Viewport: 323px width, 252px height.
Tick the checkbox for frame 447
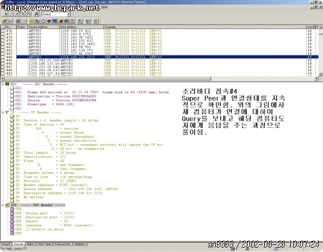pyautogui.click(x=3, y=67)
